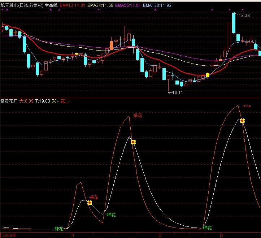Click the small yellow candle in the early consolidation
This screenshot has width=261, height=238.
(77, 54)
